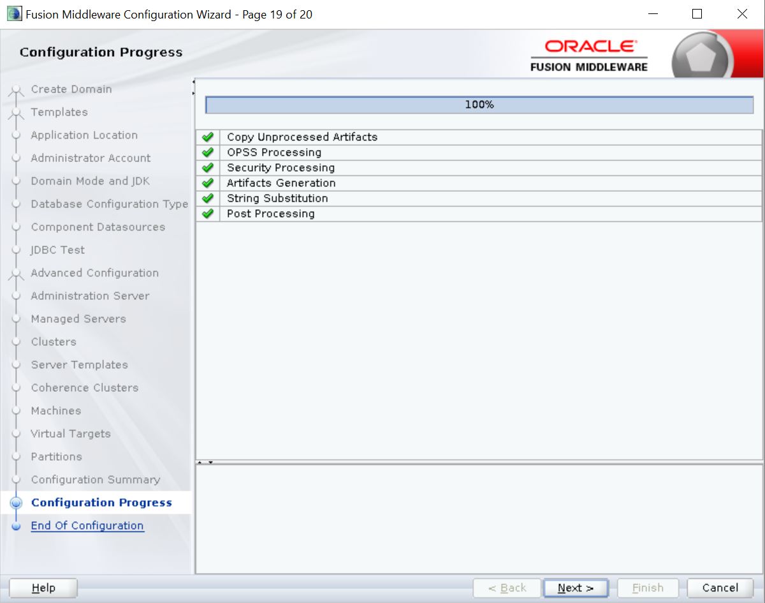The height and width of the screenshot is (603, 765).
Task: Select the Partitions step
Action: coord(57,457)
